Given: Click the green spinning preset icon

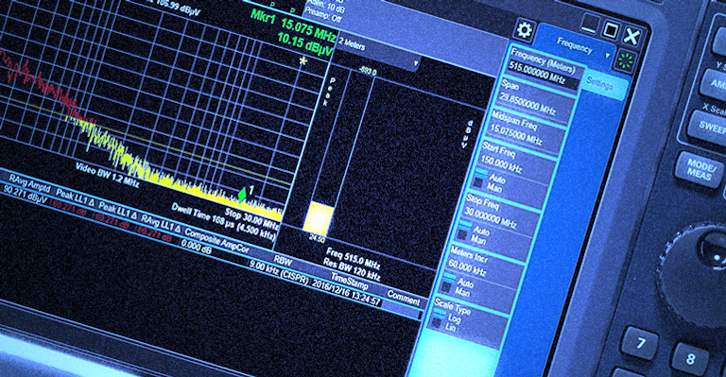Looking at the screenshot, I should pyautogui.click(x=625, y=62).
